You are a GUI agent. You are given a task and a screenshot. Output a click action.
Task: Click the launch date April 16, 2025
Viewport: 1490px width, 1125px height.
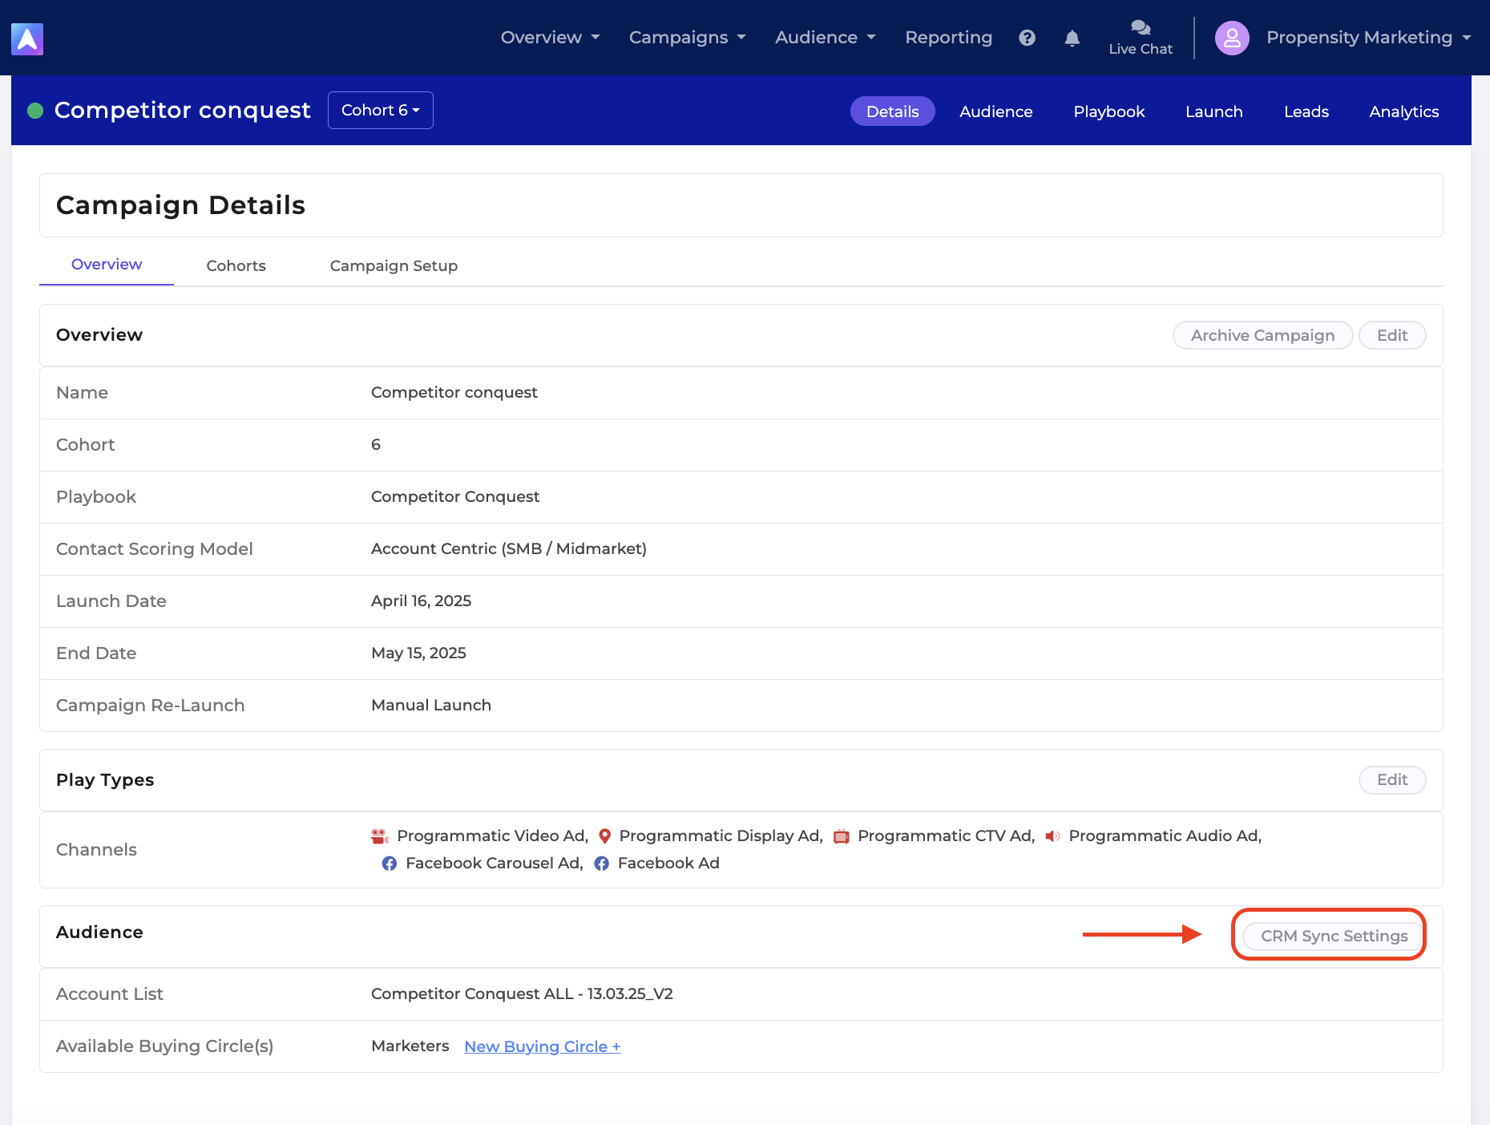click(421, 601)
